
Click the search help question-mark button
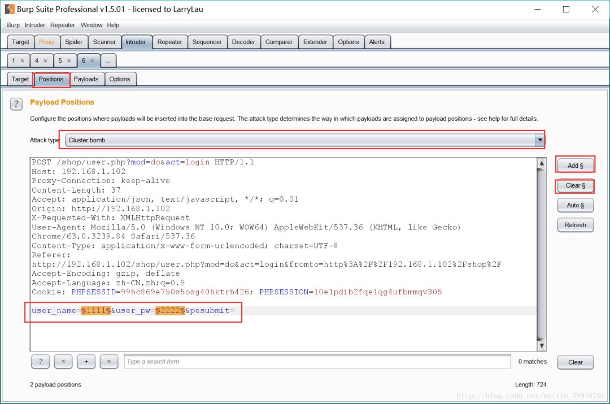[40, 362]
